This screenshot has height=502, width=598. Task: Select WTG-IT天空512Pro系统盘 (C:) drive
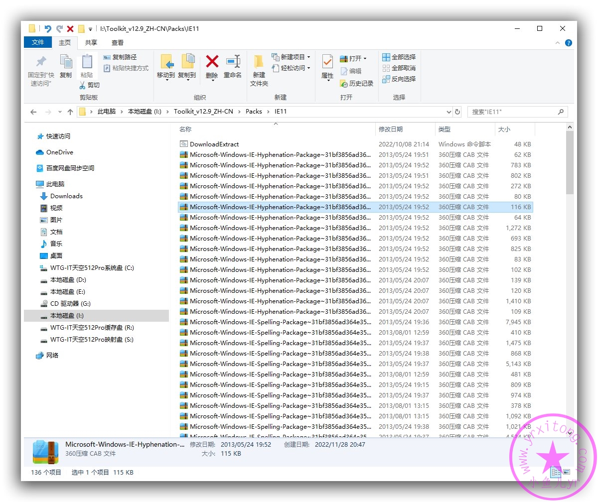[x=87, y=268]
